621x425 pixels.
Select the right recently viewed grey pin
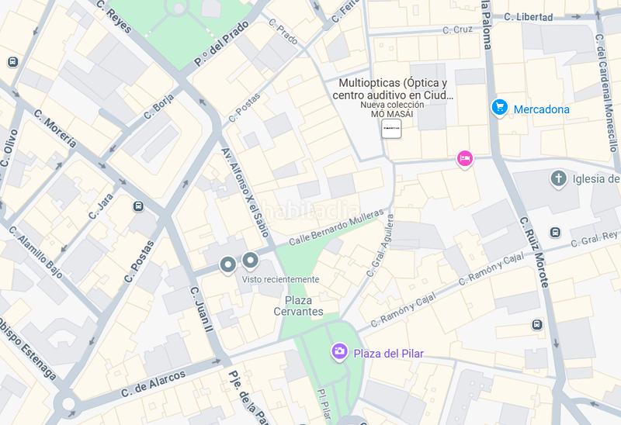click(x=250, y=261)
